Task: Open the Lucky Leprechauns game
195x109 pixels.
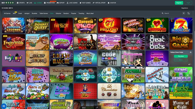Action: 181,91
